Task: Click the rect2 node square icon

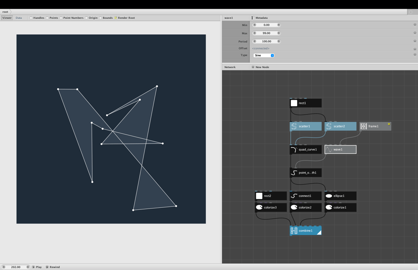Action: point(259,196)
